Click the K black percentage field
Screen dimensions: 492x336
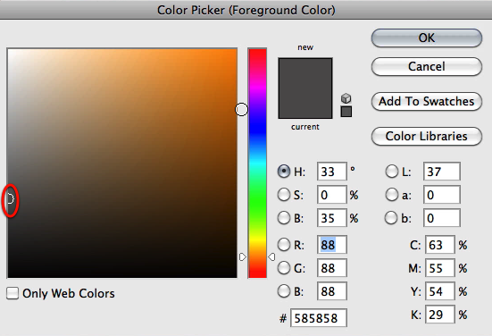440,315
